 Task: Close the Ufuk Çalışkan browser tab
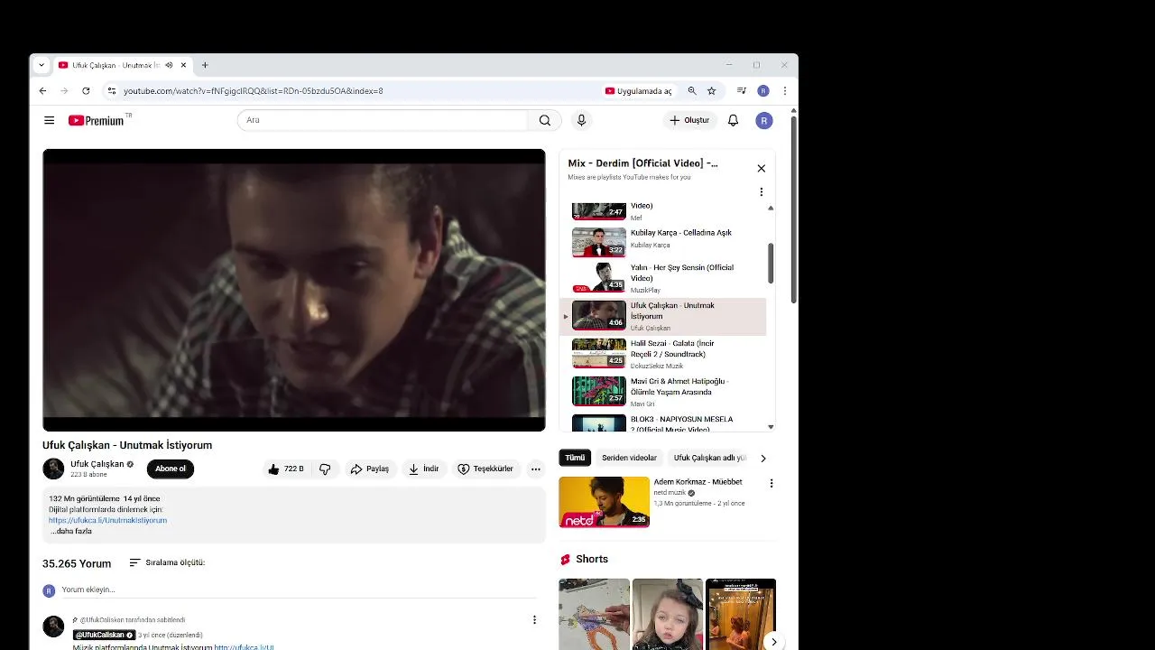(183, 65)
